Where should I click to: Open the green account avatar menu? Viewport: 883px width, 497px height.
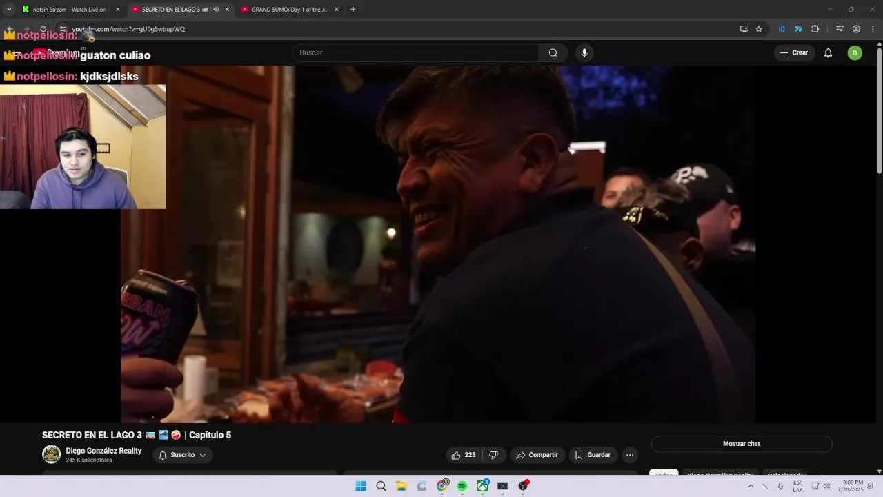pos(855,53)
